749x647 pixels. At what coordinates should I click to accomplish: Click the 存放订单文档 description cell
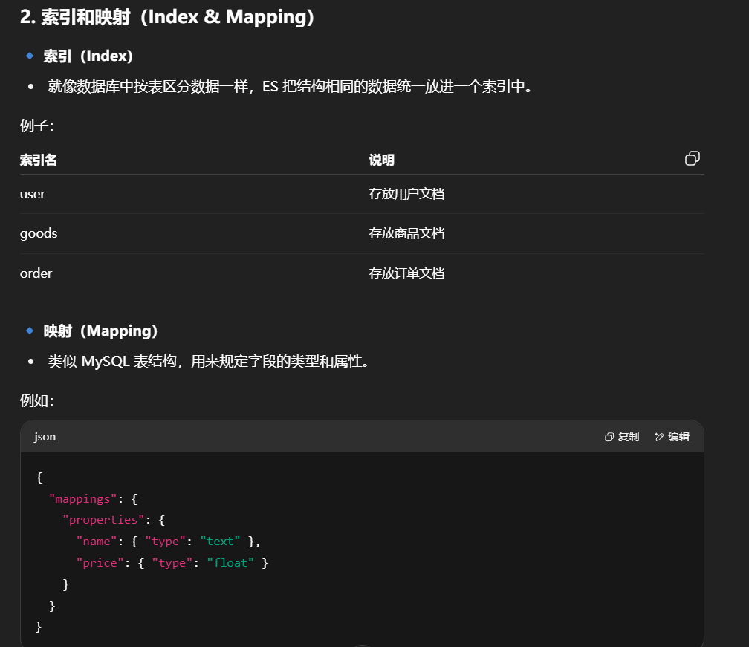pyautogui.click(x=406, y=273)
